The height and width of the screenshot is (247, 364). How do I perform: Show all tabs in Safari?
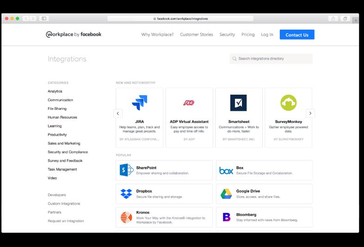coord(345,18)
